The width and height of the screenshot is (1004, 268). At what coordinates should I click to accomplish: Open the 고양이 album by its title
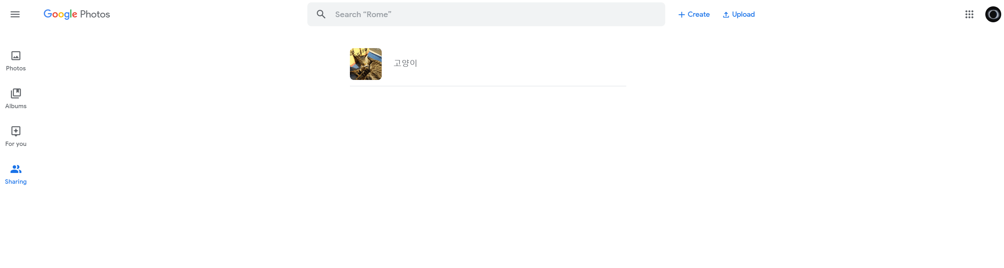405,63
